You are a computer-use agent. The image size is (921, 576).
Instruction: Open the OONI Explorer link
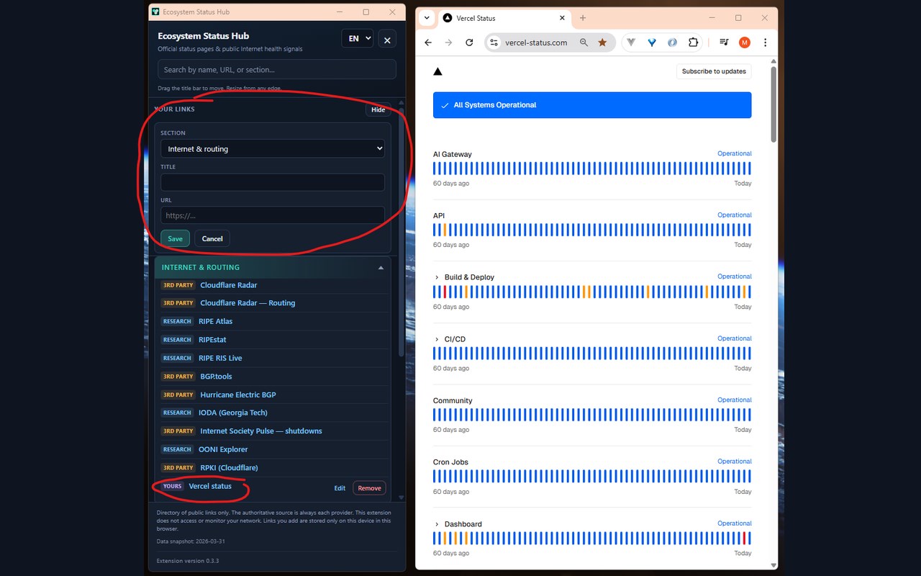[x=223, y=449]
